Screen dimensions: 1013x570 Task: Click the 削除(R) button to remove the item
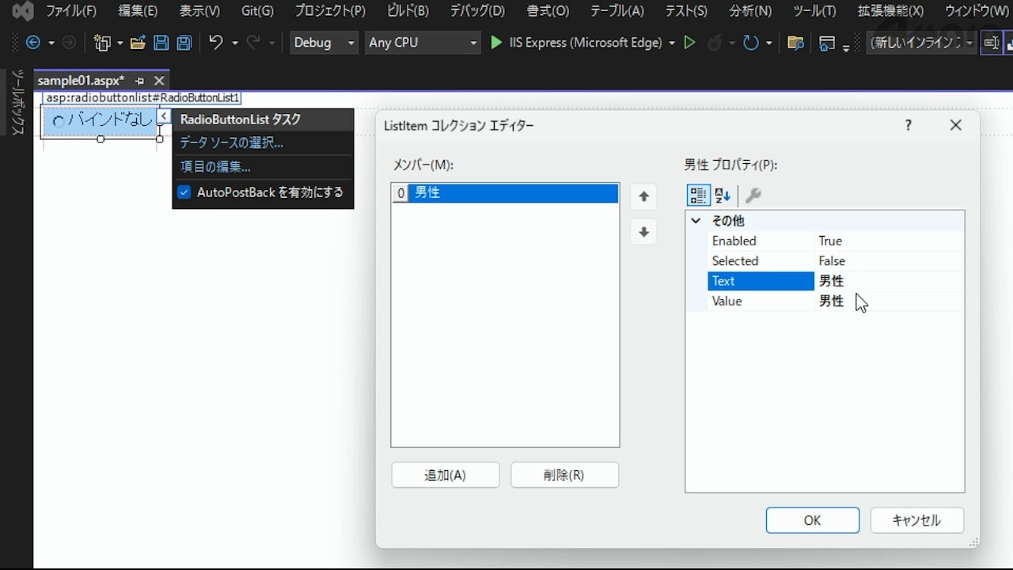(x=564, y=475)
